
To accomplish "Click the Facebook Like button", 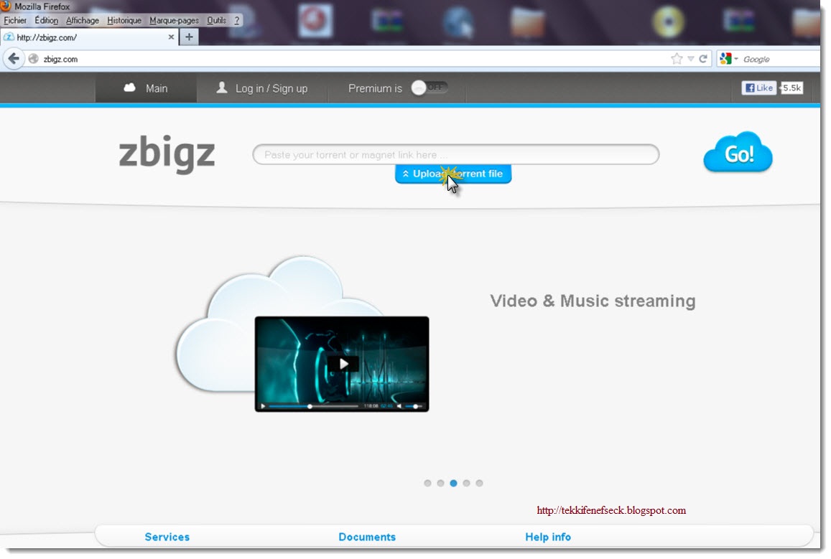I will [759, 88].
